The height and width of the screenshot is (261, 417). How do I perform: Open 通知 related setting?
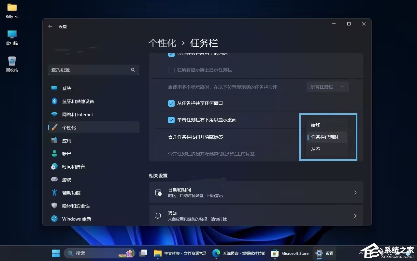(x=256, y=215)
